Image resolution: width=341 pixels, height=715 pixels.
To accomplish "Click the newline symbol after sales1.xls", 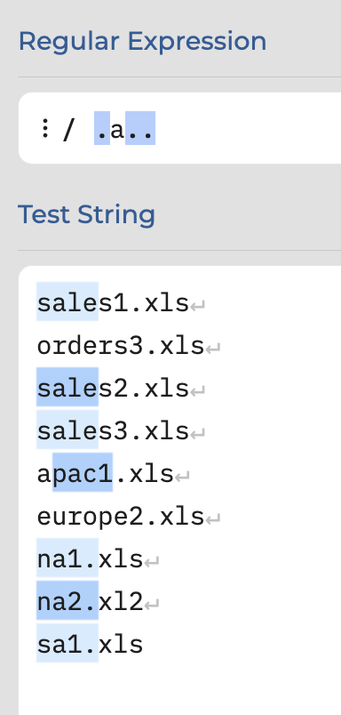I will [x=198, y=305].
